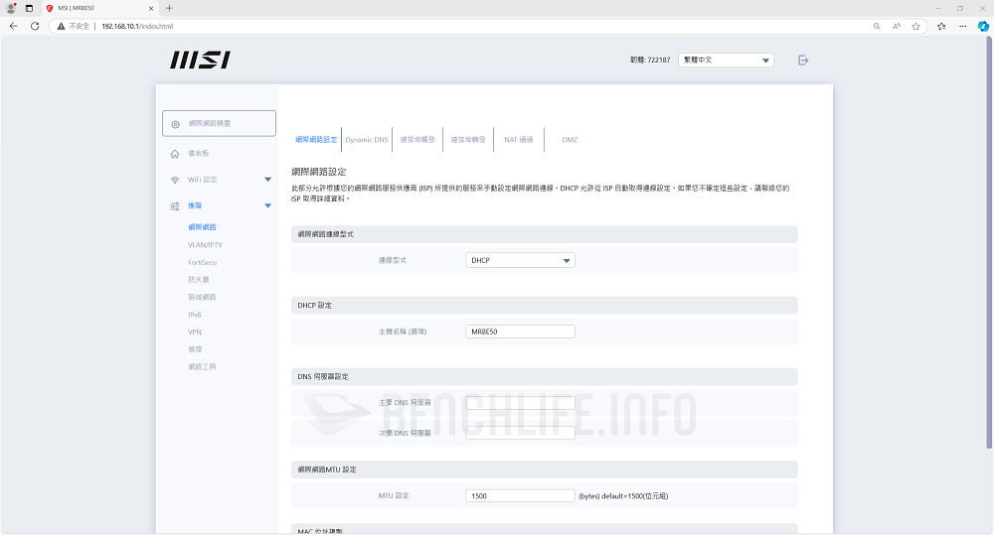Screen dimensions: 994x535
Task: Collapse the 進階 section arrow in sidebar
Action: pos(267,205)
